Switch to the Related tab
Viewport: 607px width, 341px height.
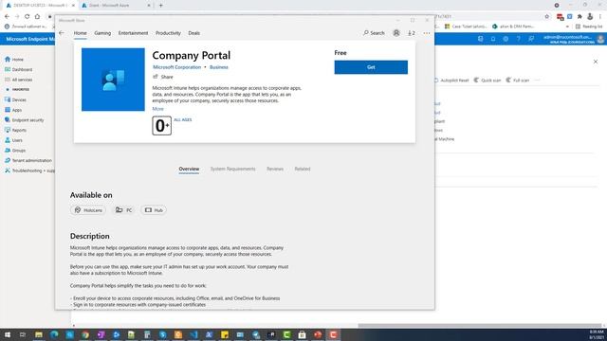(303, 169)
